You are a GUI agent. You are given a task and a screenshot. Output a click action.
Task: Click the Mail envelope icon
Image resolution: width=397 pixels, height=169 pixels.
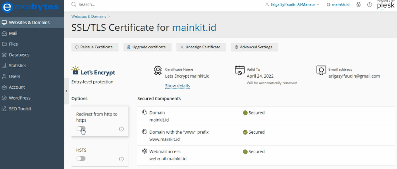point(4,33)
